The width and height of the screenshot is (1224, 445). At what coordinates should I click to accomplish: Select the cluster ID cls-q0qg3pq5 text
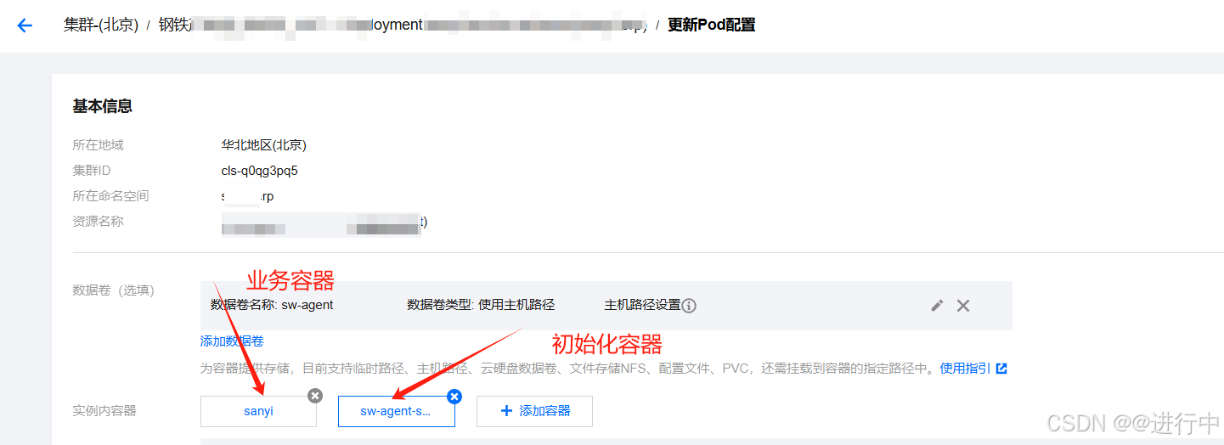[x=260, y=171]
